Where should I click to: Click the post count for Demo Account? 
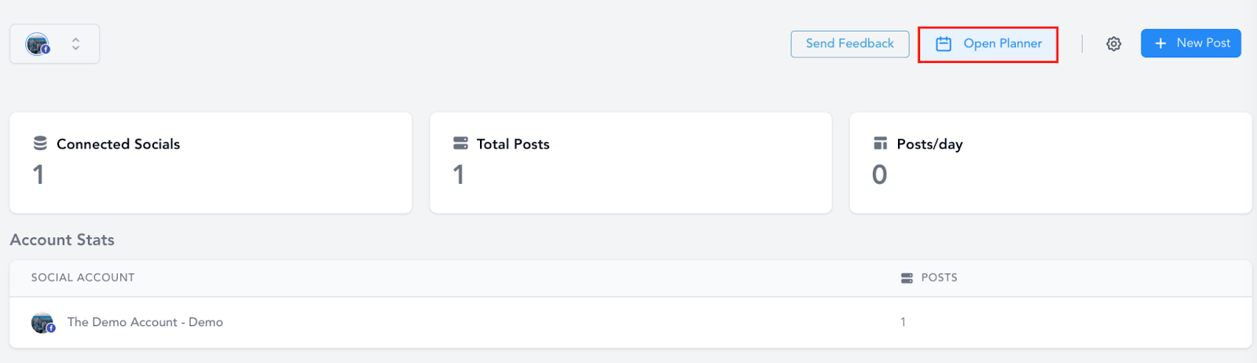point(903,322)
